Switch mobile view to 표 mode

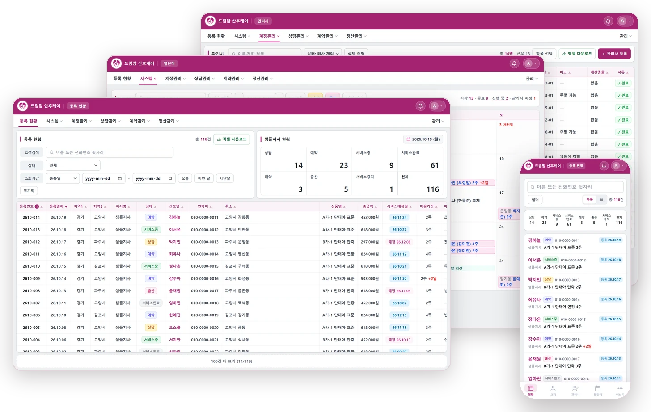(x=601, y=200)
